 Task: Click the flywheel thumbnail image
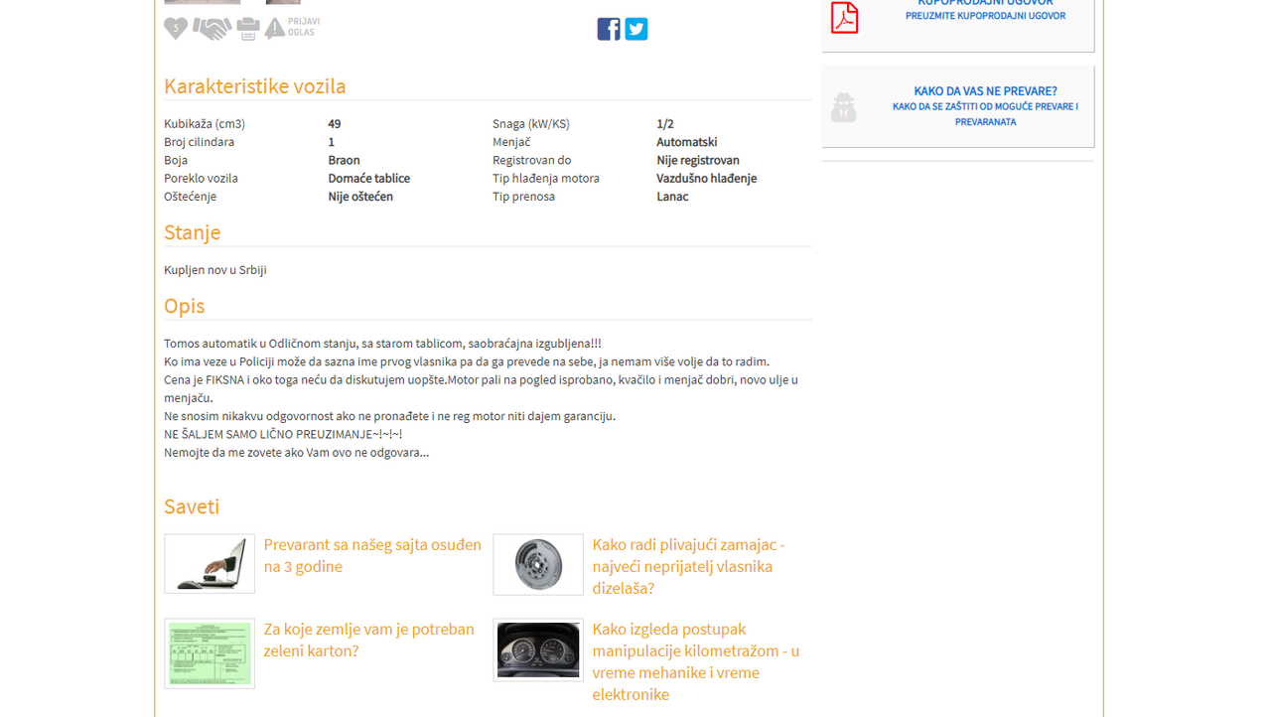click(x=538, y=564)
